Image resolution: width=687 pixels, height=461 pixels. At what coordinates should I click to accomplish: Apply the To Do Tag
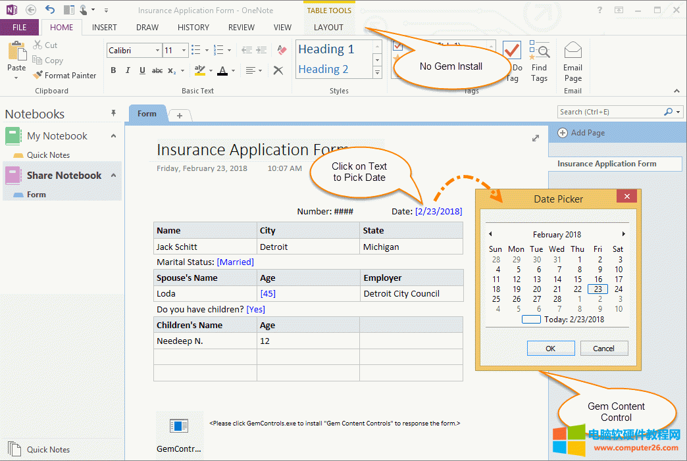511,51
